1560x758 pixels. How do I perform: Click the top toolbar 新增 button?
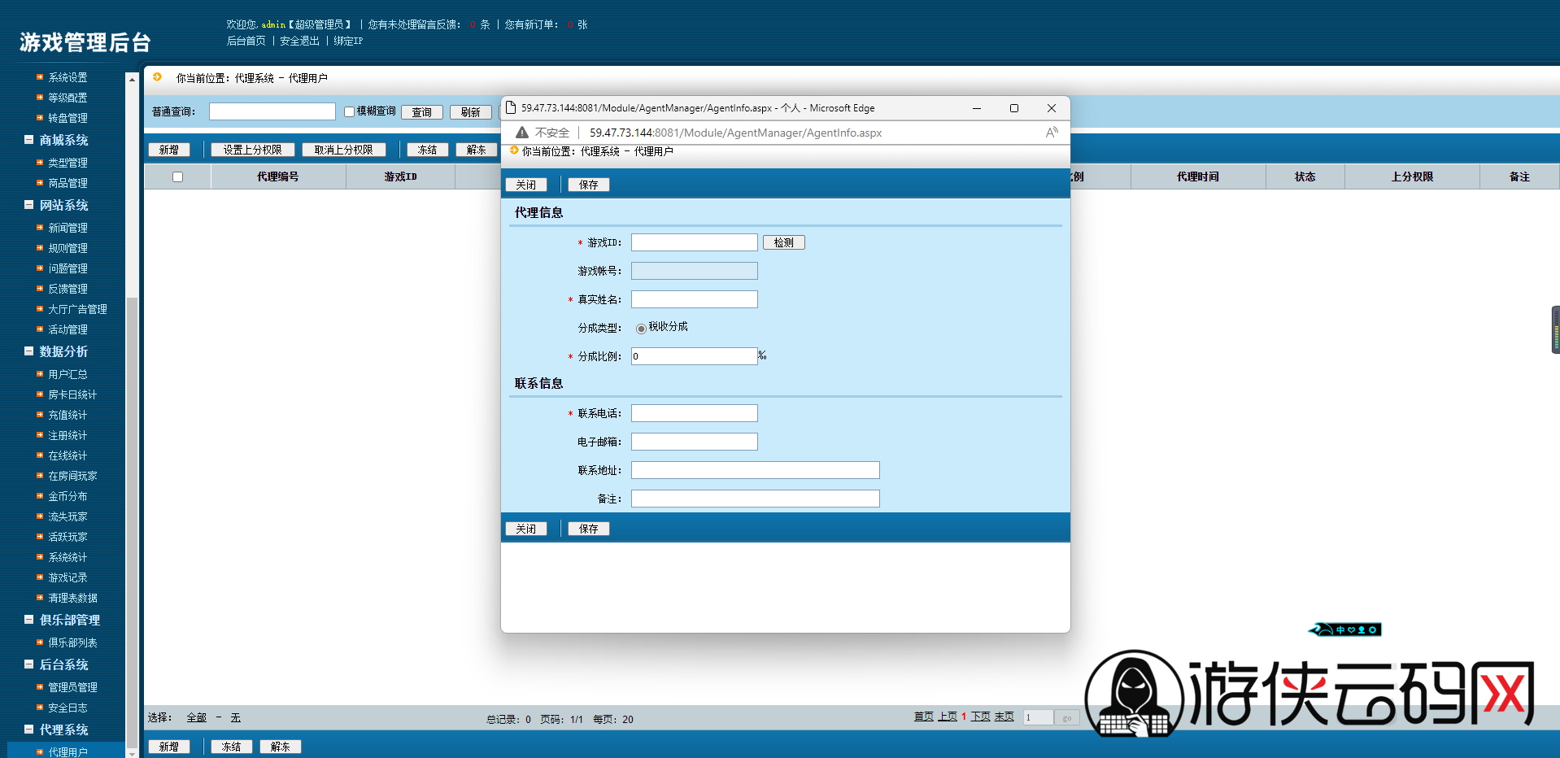[169, 150]
